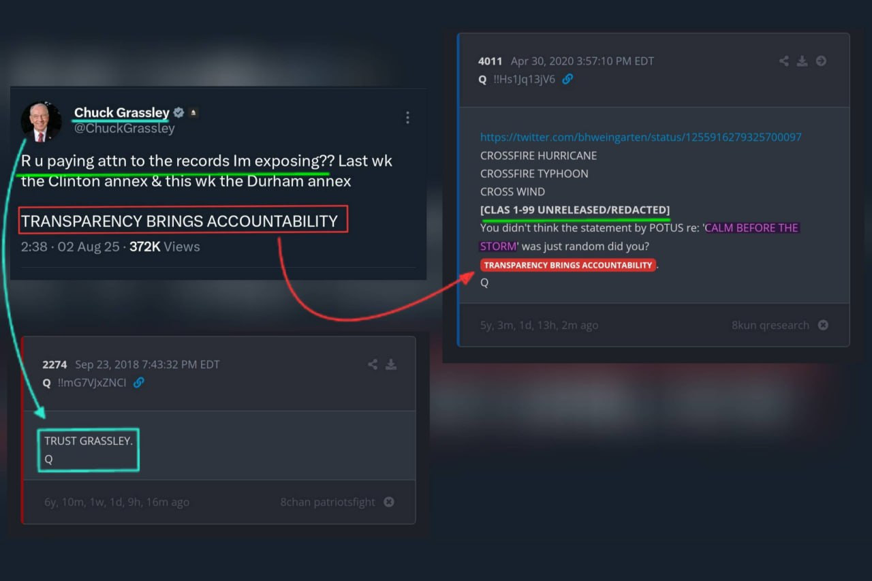Open the Chuck Grassley display name

122,112
